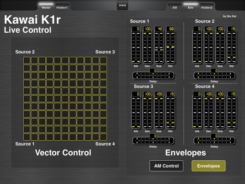Adjust Source 3 Sus slider
Image resolution: width=245 pixels, height=184 pixels.
159,112
